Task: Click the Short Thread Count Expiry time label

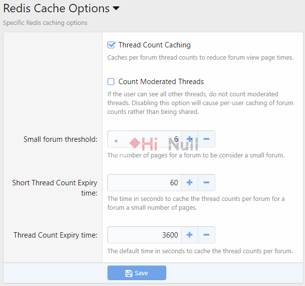Action: 54,188
